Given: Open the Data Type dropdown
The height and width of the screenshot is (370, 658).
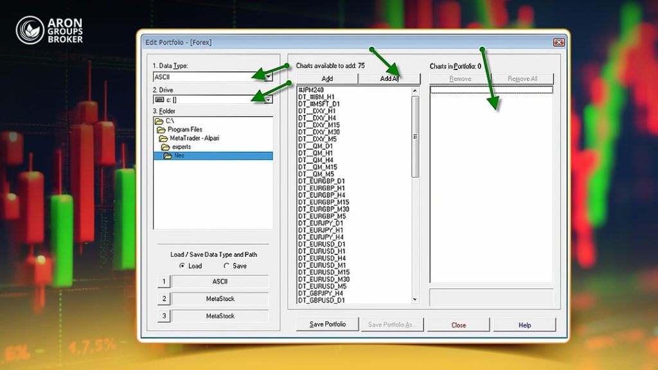Looking at the screenshot, I should coord(269,77).
